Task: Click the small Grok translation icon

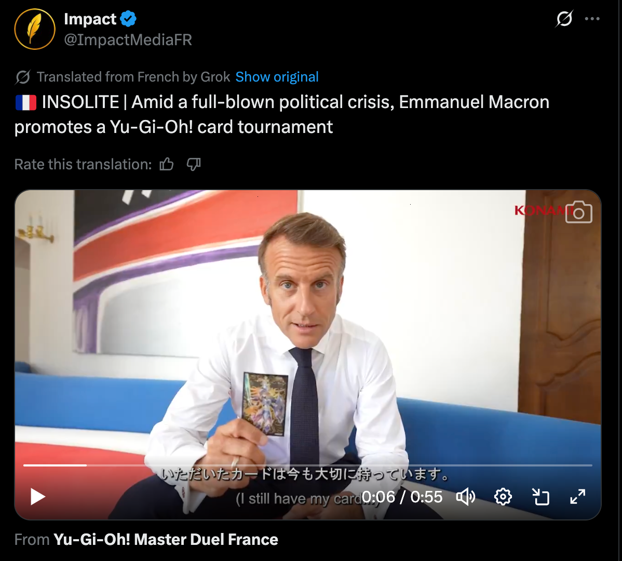Action: click(23, 77)
